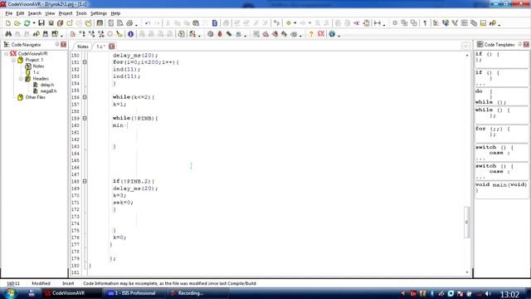Click the horizontal arrows icon in toolbar
Viewport: 531px width, 299px height.
378,23
